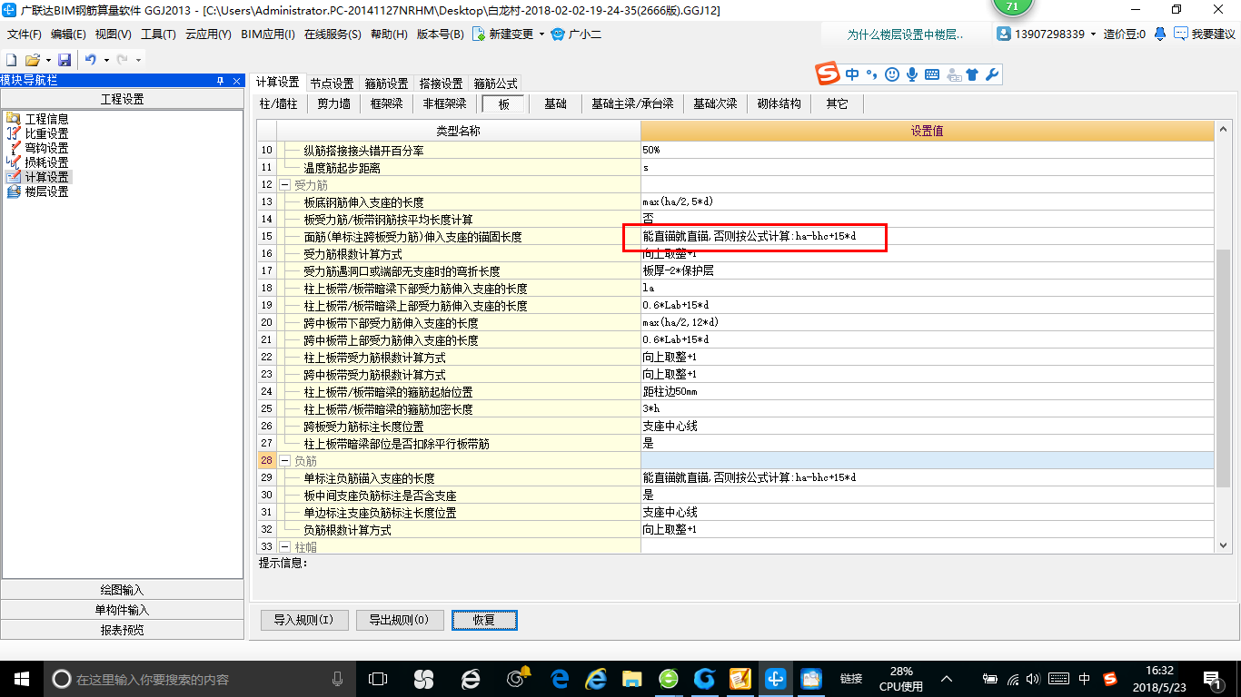
Task: Open the 单构件输入 module section
Action: (x=122, y=610)
